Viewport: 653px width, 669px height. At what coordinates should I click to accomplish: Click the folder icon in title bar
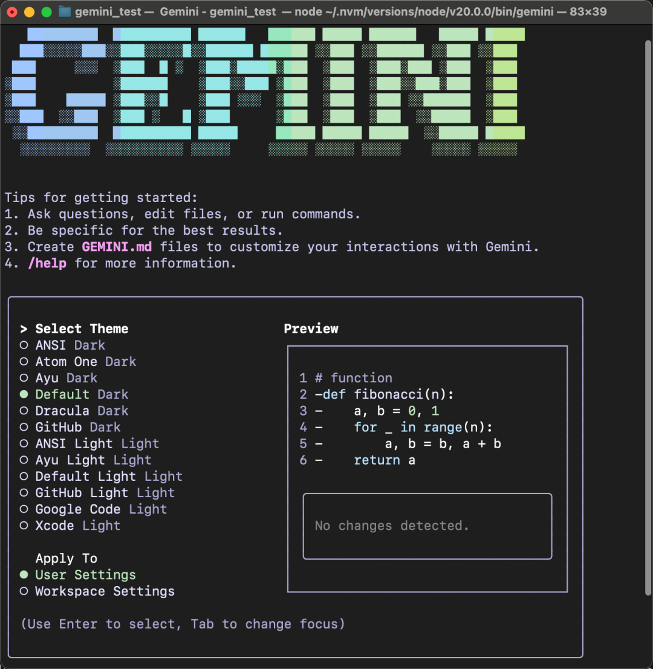[x=65, y=11]
